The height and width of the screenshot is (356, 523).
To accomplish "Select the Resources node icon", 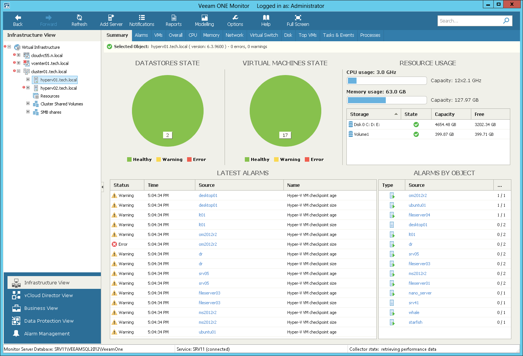I will [x=36, y=96].
